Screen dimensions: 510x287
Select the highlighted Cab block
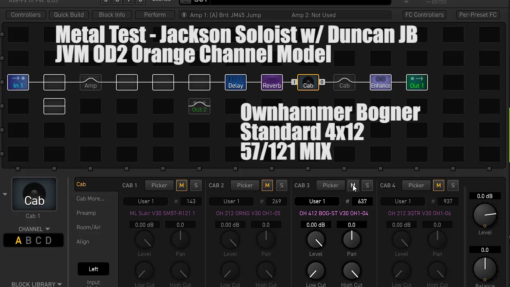click(308, 82)
